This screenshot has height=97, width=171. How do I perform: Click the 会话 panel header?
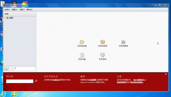point(20,14)
